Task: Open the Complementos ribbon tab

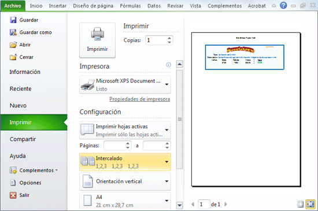Action: point(224,6)
